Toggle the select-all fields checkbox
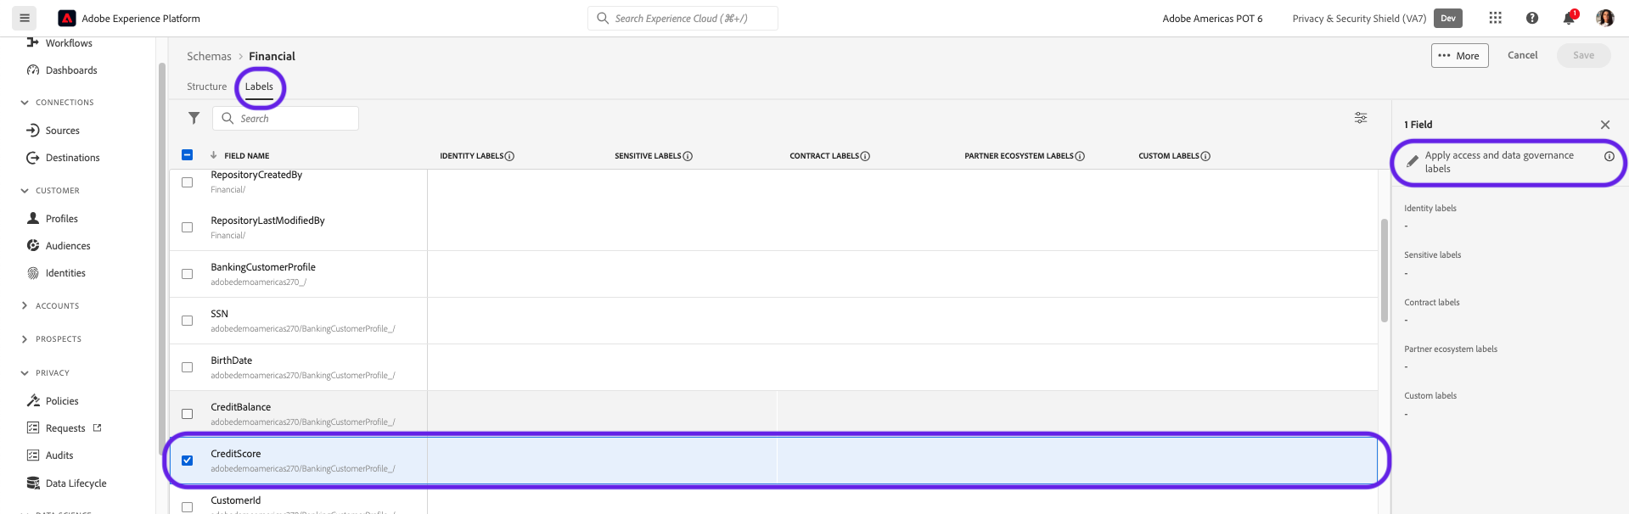 tap(188, 154)
